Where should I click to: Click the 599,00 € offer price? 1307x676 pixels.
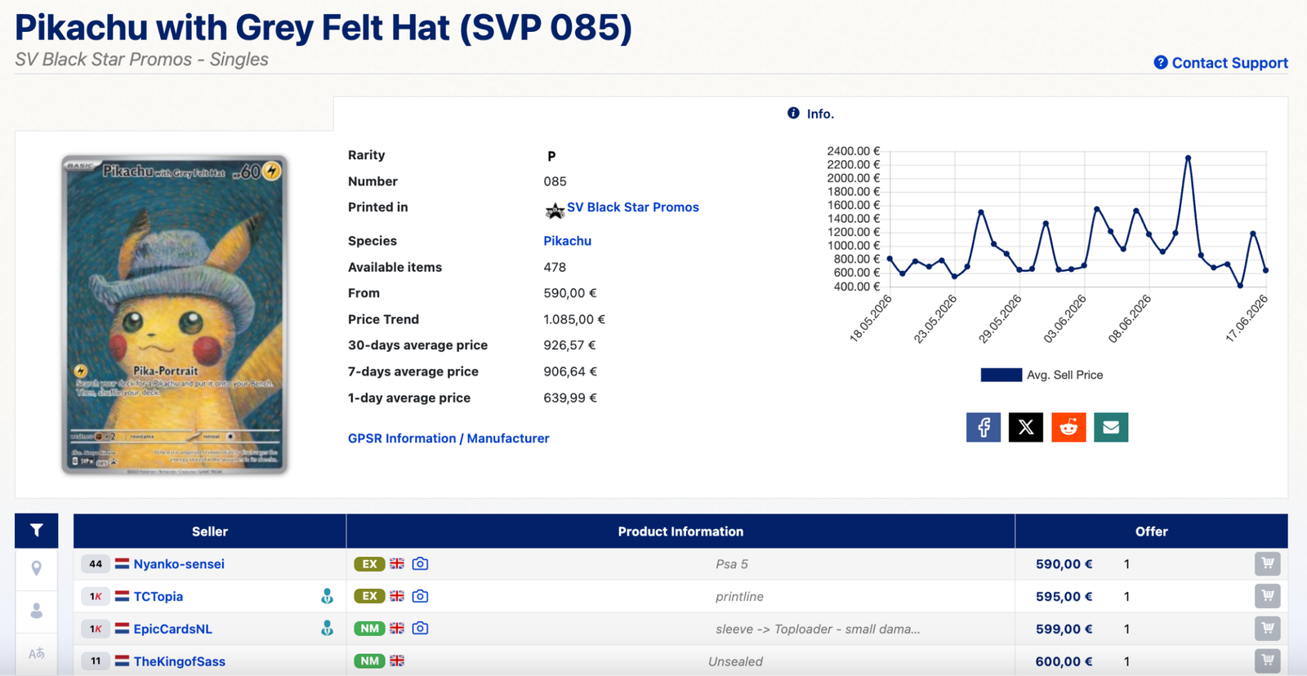1064,629
